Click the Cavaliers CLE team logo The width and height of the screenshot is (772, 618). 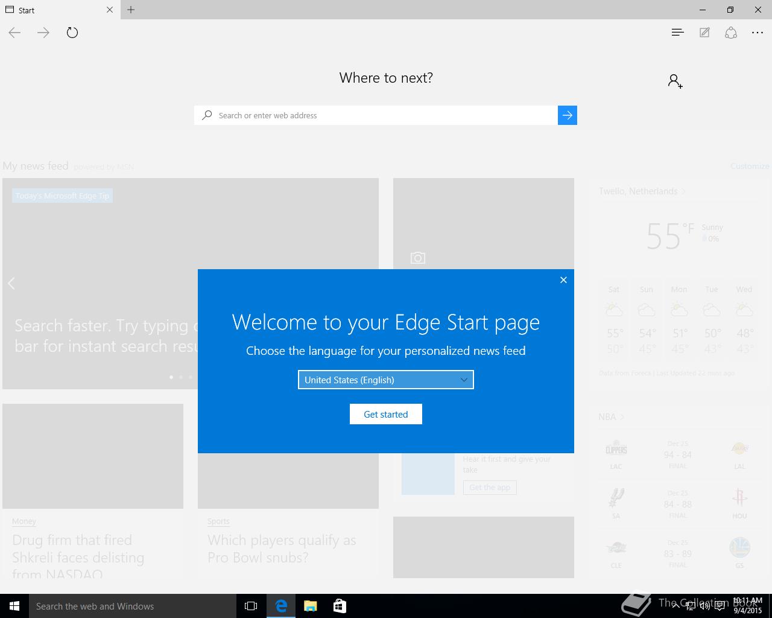pyautogui.click(x=616, y=548)
